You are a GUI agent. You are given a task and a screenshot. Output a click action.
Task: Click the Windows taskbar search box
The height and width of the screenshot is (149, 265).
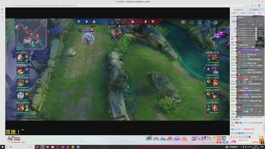click(20, 147)
